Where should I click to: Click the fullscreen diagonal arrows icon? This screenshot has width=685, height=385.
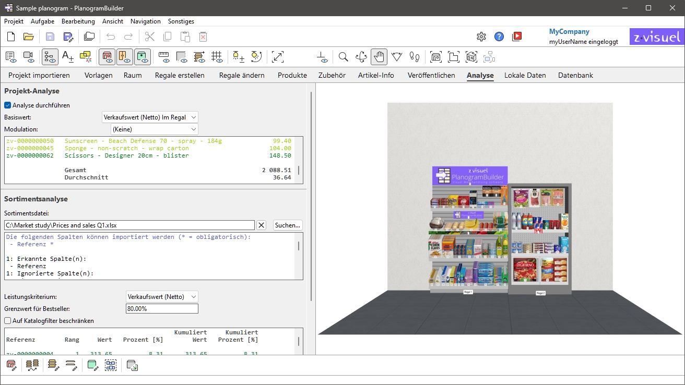(x=278, y=56)
